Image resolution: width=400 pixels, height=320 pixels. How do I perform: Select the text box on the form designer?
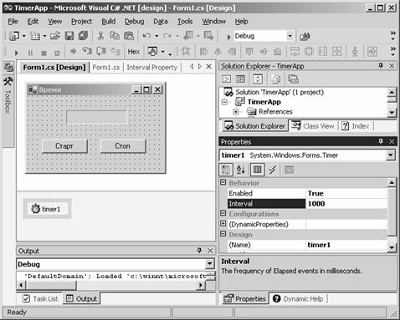point(96,117)
